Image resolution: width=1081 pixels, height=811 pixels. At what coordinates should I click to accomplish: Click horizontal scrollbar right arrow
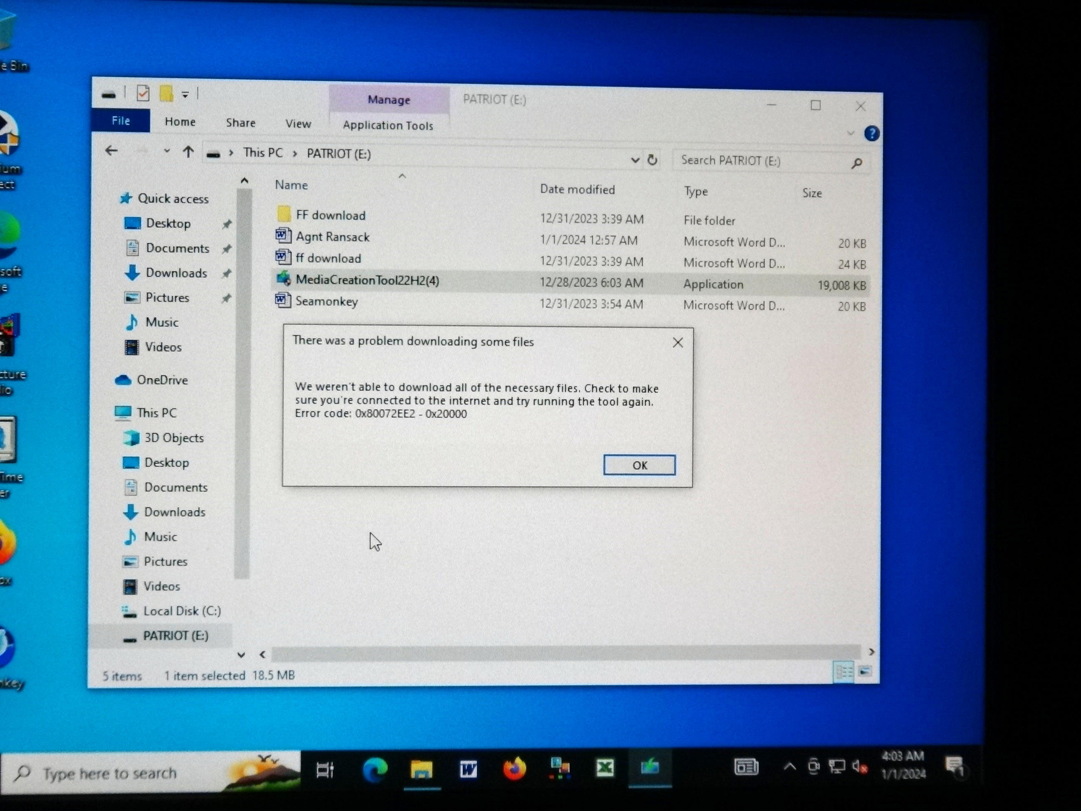pos(871,652)
